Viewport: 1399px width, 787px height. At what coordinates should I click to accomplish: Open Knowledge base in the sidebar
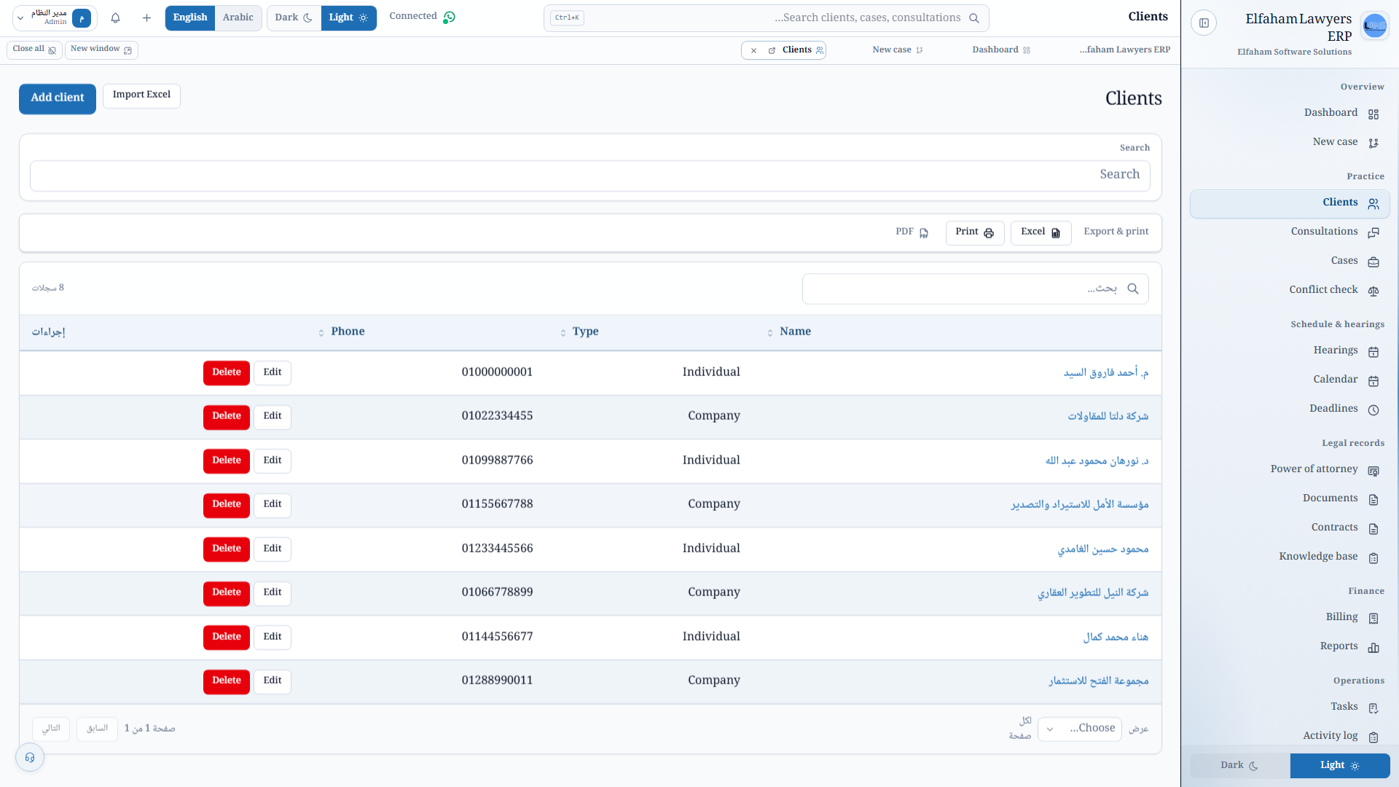[x=1290, y=557]
